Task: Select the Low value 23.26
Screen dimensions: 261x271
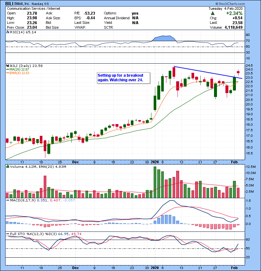Action: tap(32, 23)
